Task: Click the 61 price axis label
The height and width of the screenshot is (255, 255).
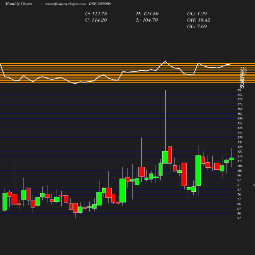Action: coord(239,209)
